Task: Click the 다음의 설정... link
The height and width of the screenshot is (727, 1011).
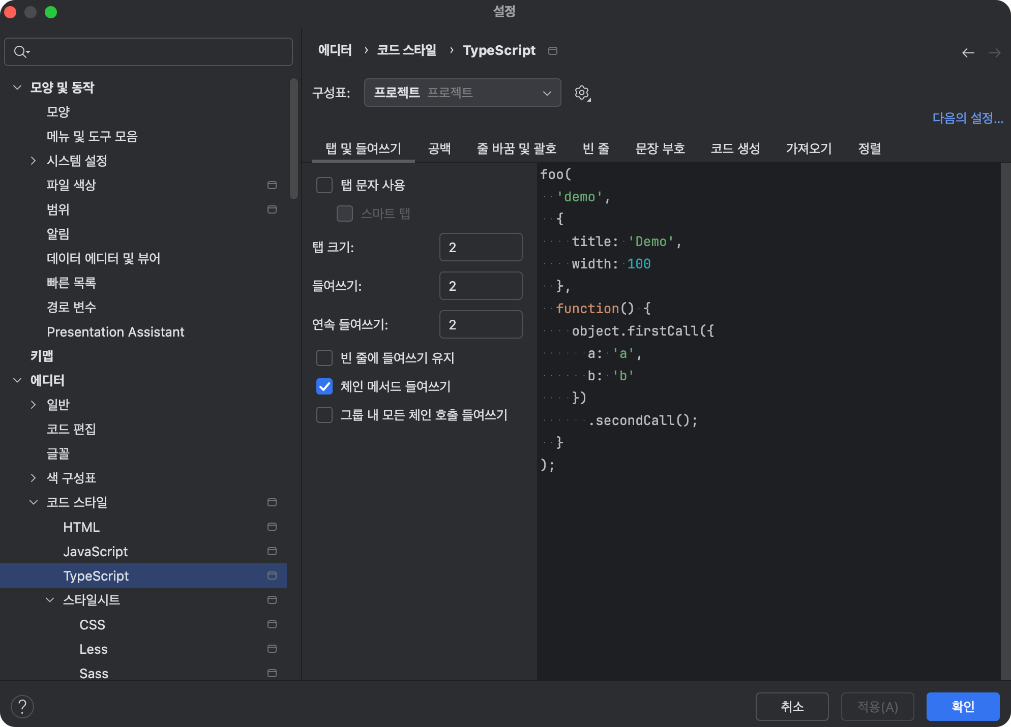Action: pyautogui.click(x=967, y=118)
